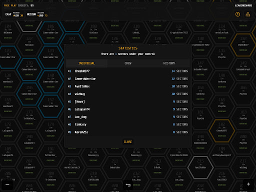
Task: Zoom in with the plus button
Action: coord(248,184)
